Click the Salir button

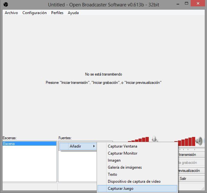coord(191,179)
